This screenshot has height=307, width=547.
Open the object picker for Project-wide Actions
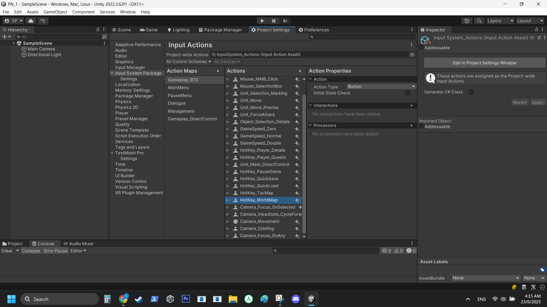pos(412,55)
